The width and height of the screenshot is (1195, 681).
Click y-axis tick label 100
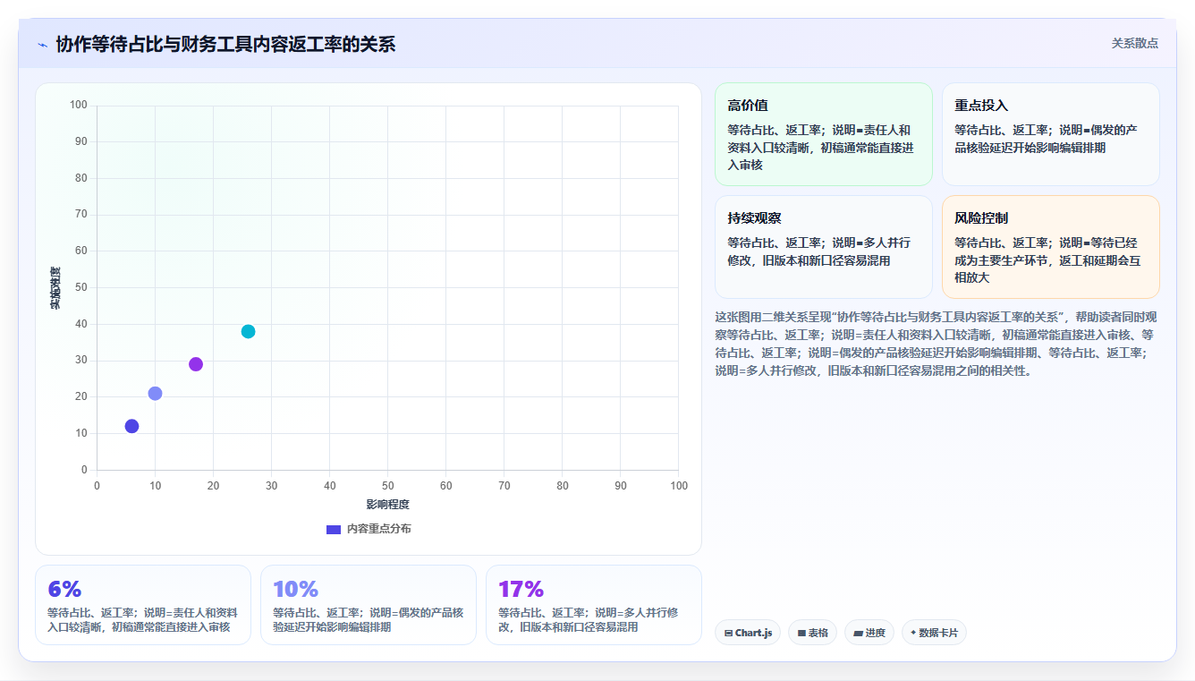pyautogui.click(x=78, y=106)
